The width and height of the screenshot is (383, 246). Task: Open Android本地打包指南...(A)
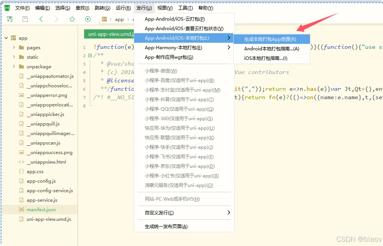pos(272,49)
